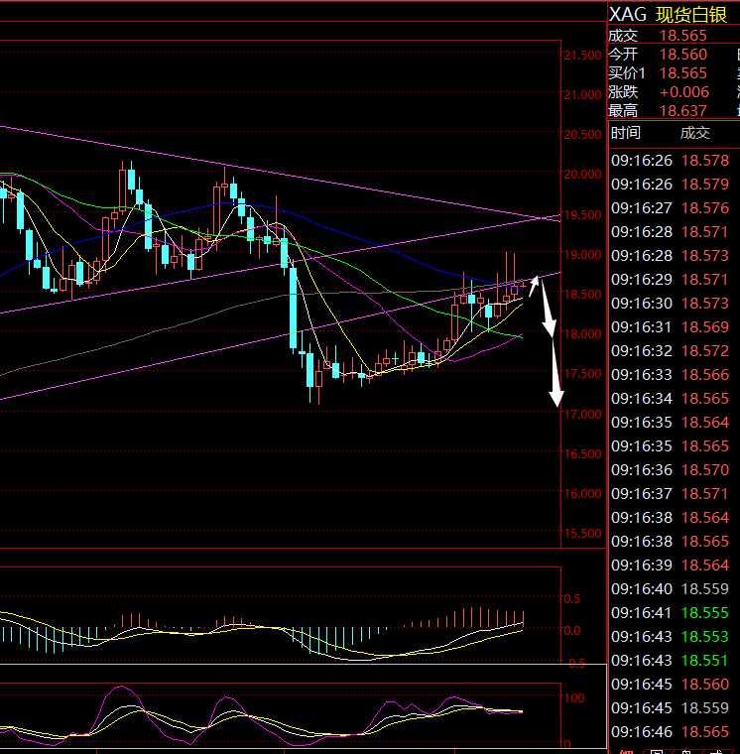Select the 成交 last price value in quote header

tap(682, 36)
